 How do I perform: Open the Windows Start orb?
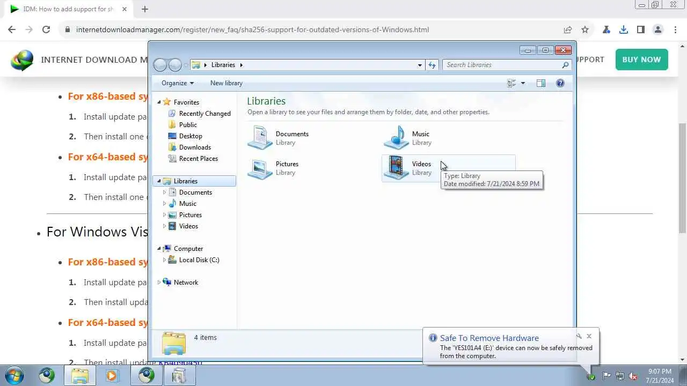(x=14, y=376)
